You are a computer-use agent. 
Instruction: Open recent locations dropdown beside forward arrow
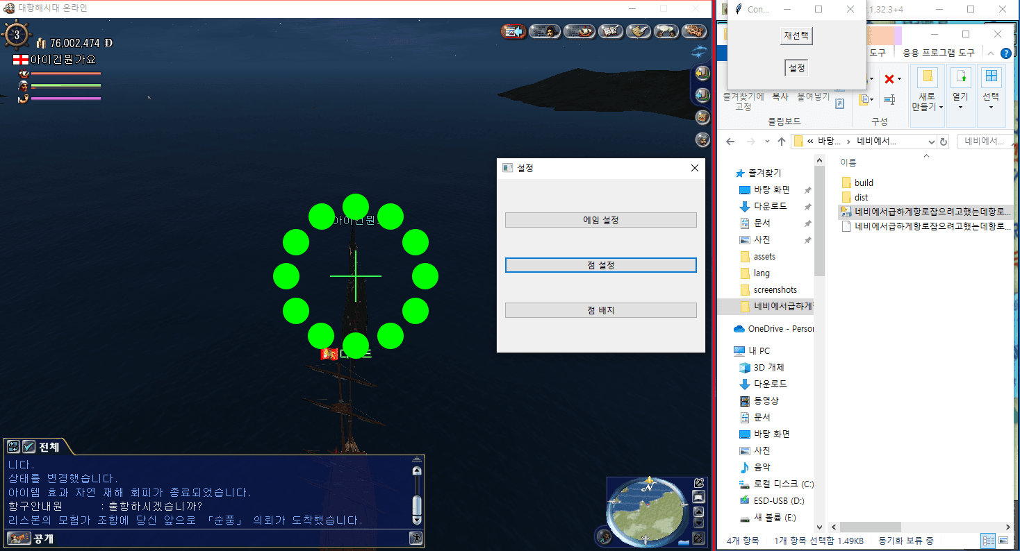[767, 142]
